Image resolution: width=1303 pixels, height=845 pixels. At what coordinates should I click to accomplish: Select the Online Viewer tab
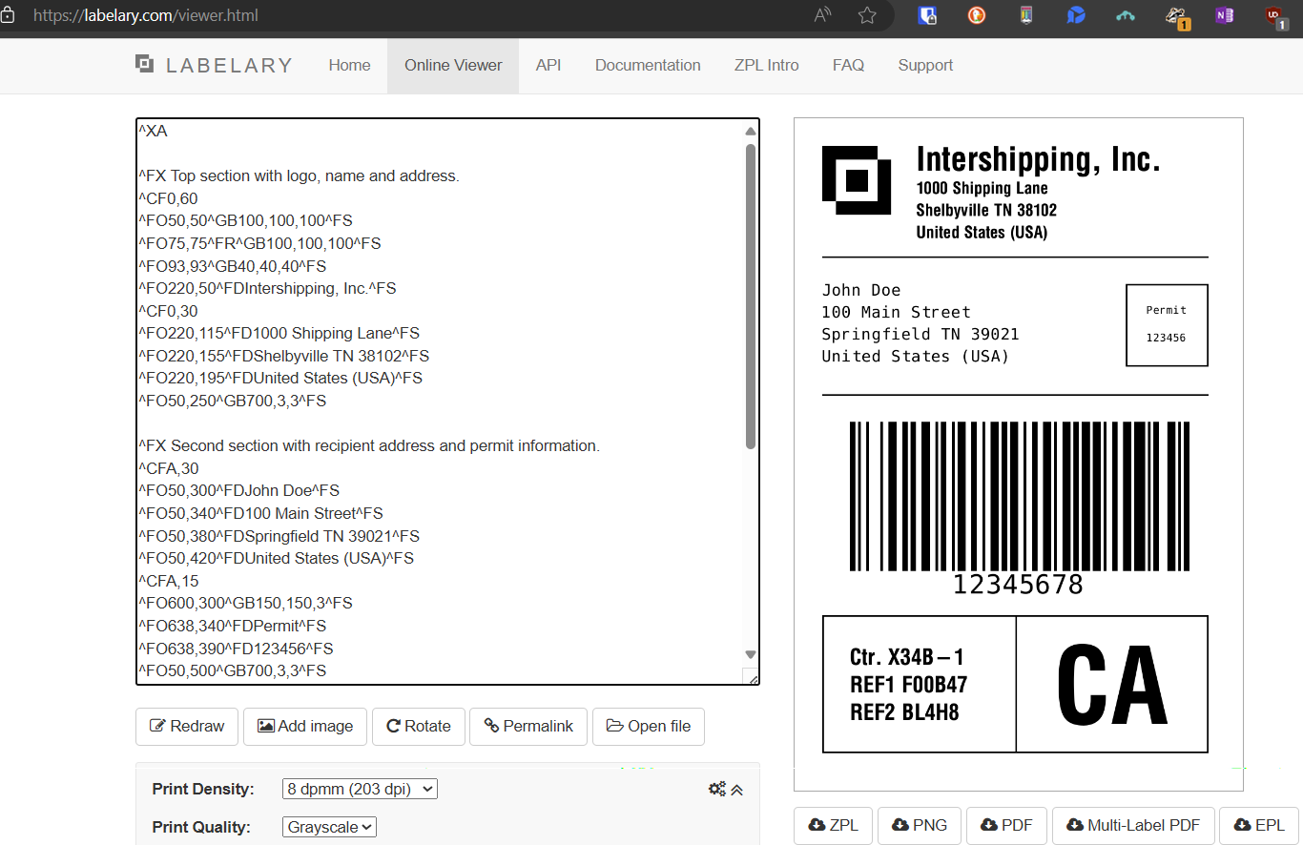[x=453, y=65]
